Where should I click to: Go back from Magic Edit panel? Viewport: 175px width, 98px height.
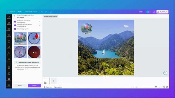click(14, 16)
